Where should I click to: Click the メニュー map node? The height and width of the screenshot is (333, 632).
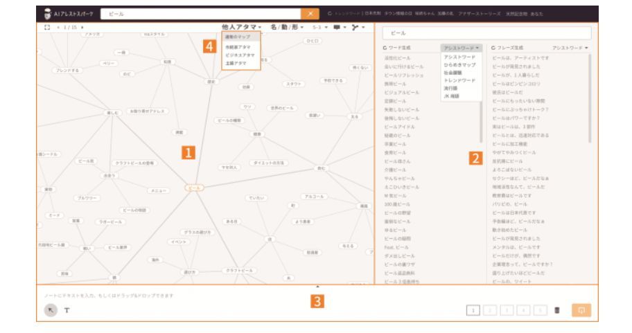pos(159,190)
